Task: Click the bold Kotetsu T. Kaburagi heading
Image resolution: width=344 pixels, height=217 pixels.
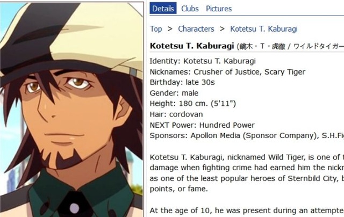Action: tap(192, 46)
